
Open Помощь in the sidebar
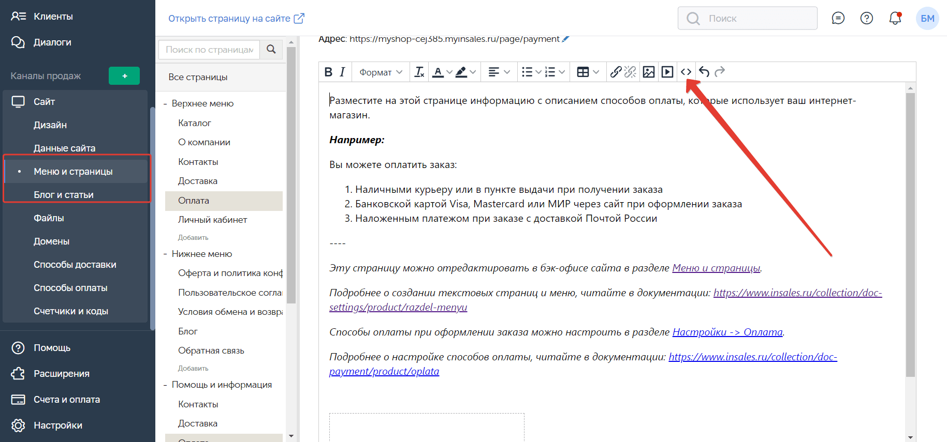[x=52, y=348]
